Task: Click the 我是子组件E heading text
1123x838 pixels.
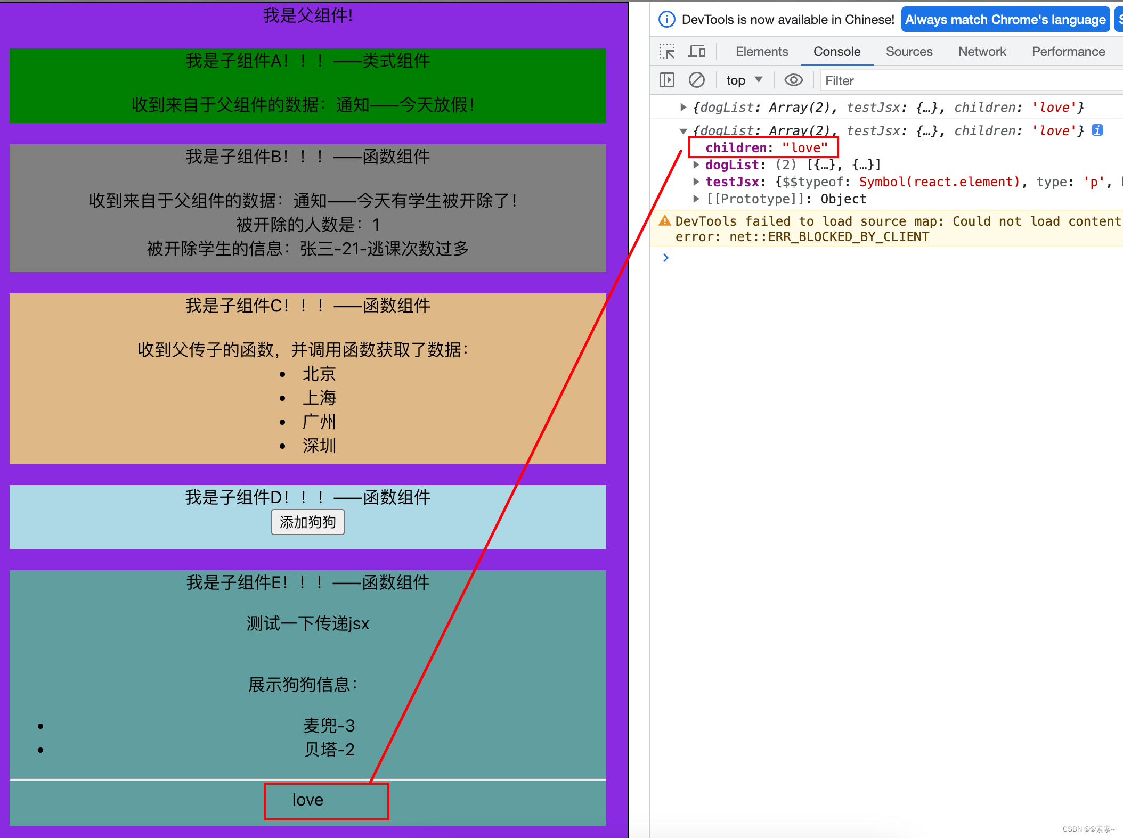Action: (x=308, y=582)
